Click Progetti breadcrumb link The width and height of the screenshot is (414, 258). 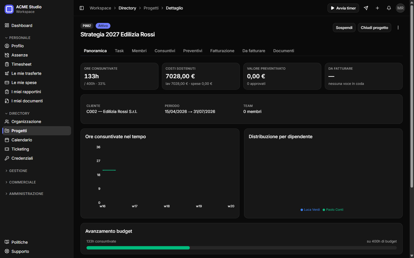[x=151, y=8]
